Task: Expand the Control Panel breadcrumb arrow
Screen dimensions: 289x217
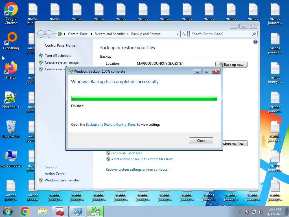Action: click(92, 34)
